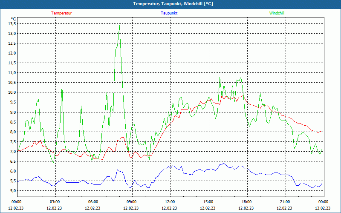Click the 12,0 y-axis value
The width and height of the screenshot is (341, 213).
(12, 53)
